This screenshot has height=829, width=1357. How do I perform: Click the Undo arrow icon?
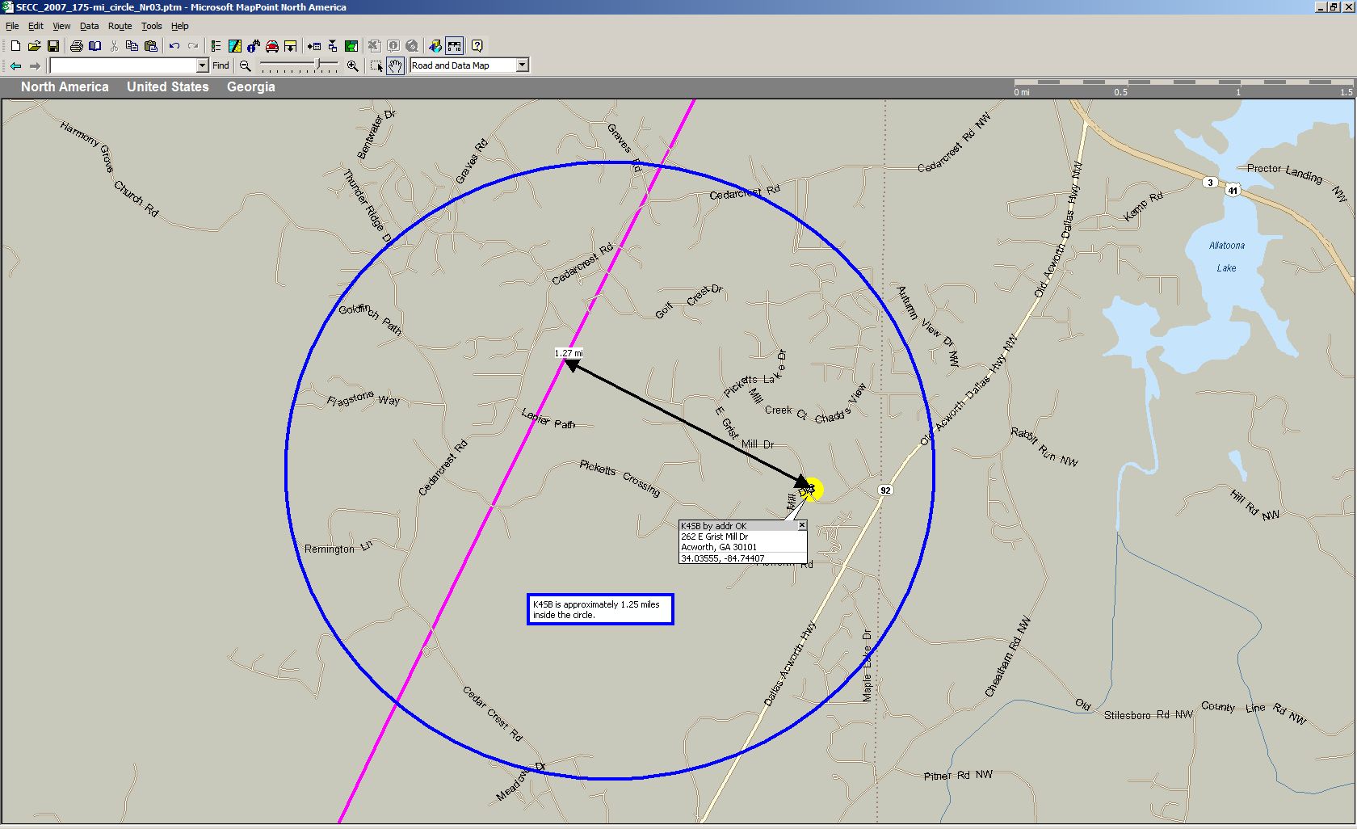(174, 46)
